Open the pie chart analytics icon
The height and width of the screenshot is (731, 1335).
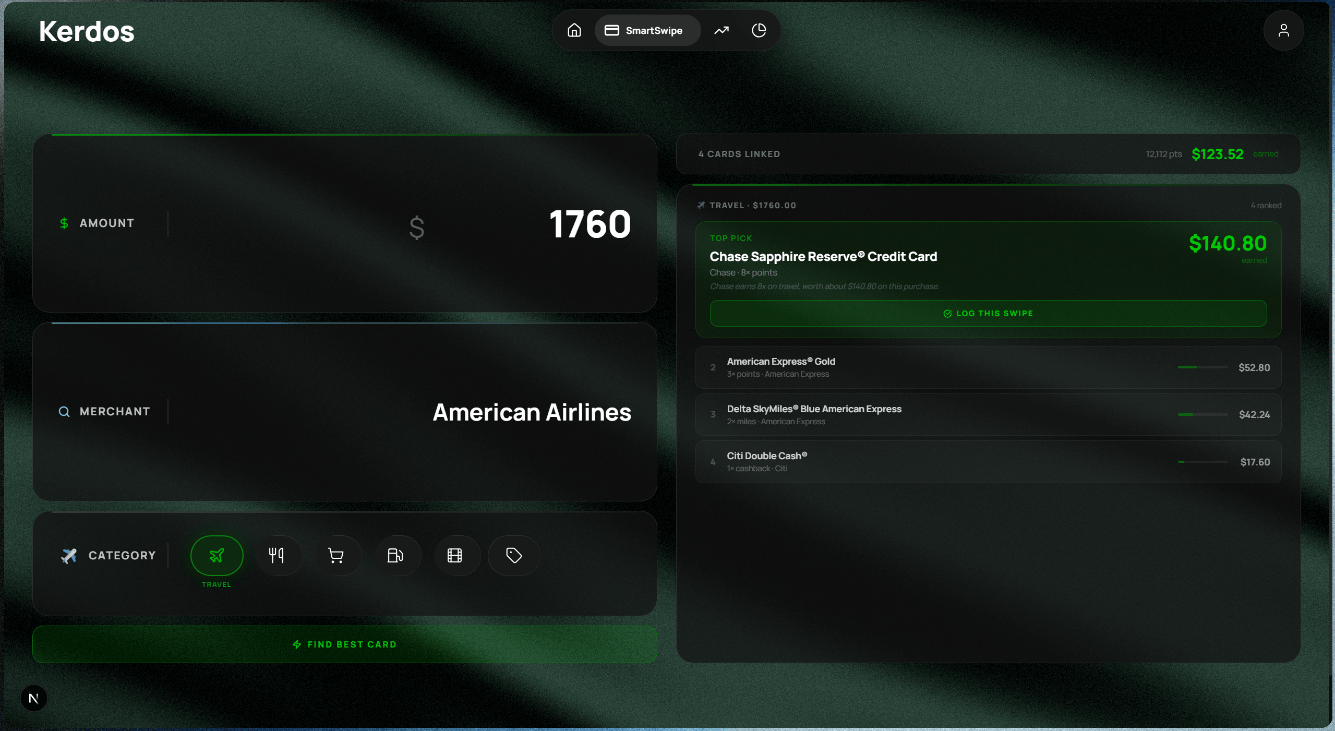pos(759,30)
